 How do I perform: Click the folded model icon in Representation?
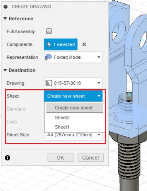coord(49,57)
